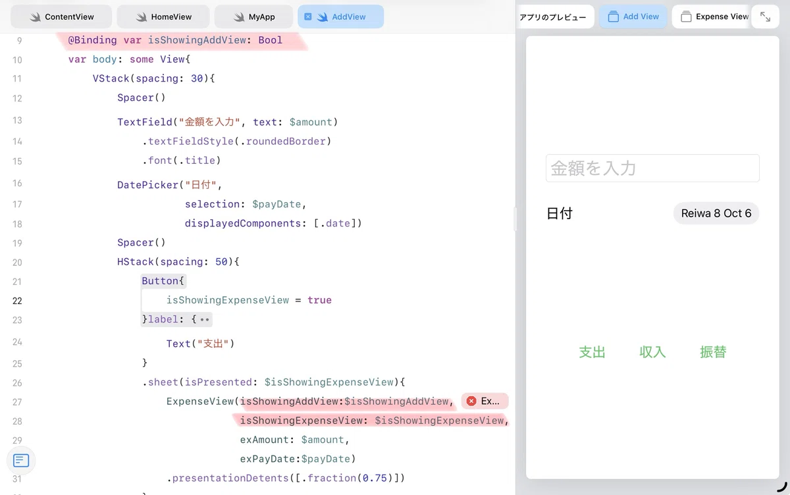Screen dimensions: 790x495
Task: Open the MyApp file tab
Action: [x=252, y=16]
